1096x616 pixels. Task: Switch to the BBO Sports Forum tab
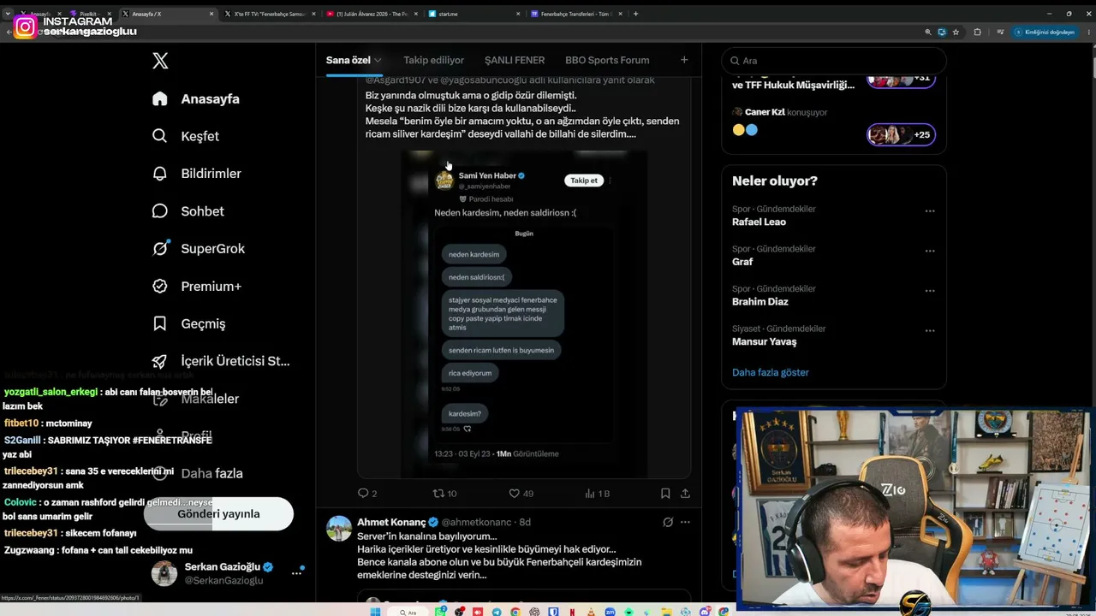(x=607, y=61)
